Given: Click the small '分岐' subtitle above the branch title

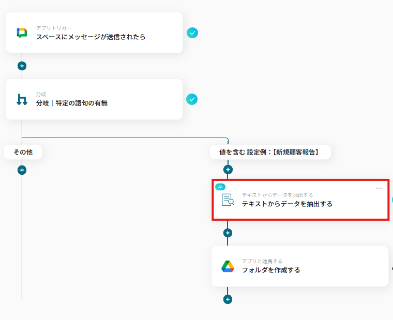Looking at the screenshot, I should [x=41, y=95].
